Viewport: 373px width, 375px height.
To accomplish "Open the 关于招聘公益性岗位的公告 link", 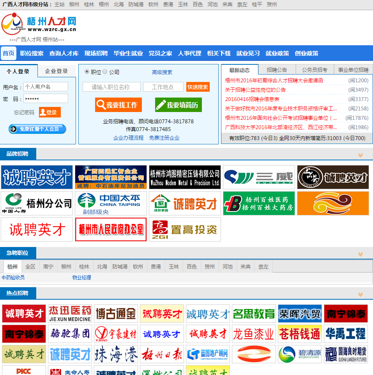I will pyautogui.click(x=255, y=90).
